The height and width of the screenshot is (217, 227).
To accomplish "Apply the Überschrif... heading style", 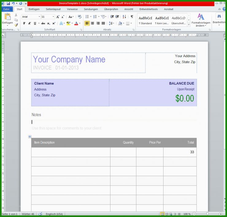I will pyautogui.click(x=179, y=20).
